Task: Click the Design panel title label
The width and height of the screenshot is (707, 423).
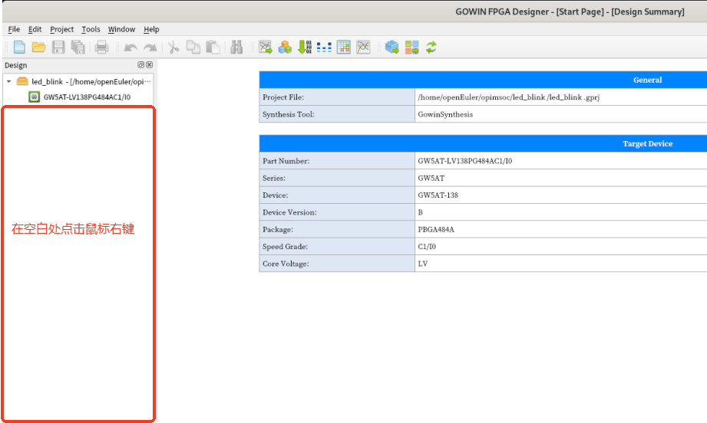Action: [x=16, y=65]
